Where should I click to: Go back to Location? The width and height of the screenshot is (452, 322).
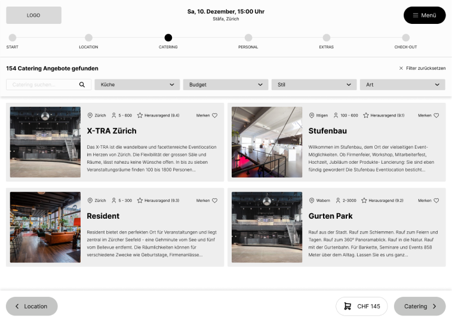(32, 306)
